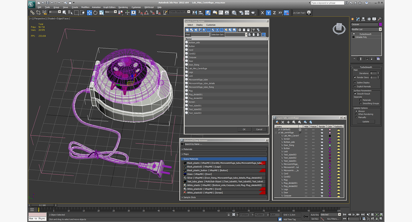This screenshot has width=412, height=222.
Task: Toggle the Render Iters checkbox
Action: tap(355, 77)
